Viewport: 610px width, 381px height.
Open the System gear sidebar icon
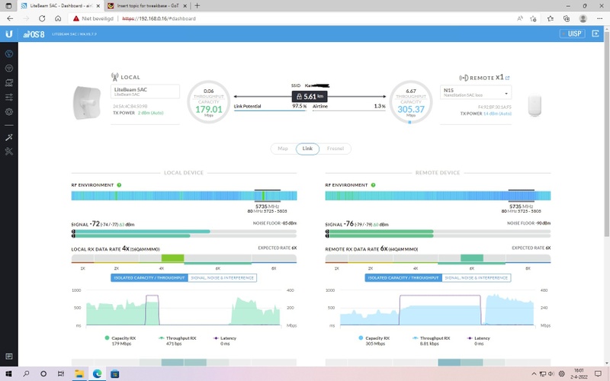9,112
